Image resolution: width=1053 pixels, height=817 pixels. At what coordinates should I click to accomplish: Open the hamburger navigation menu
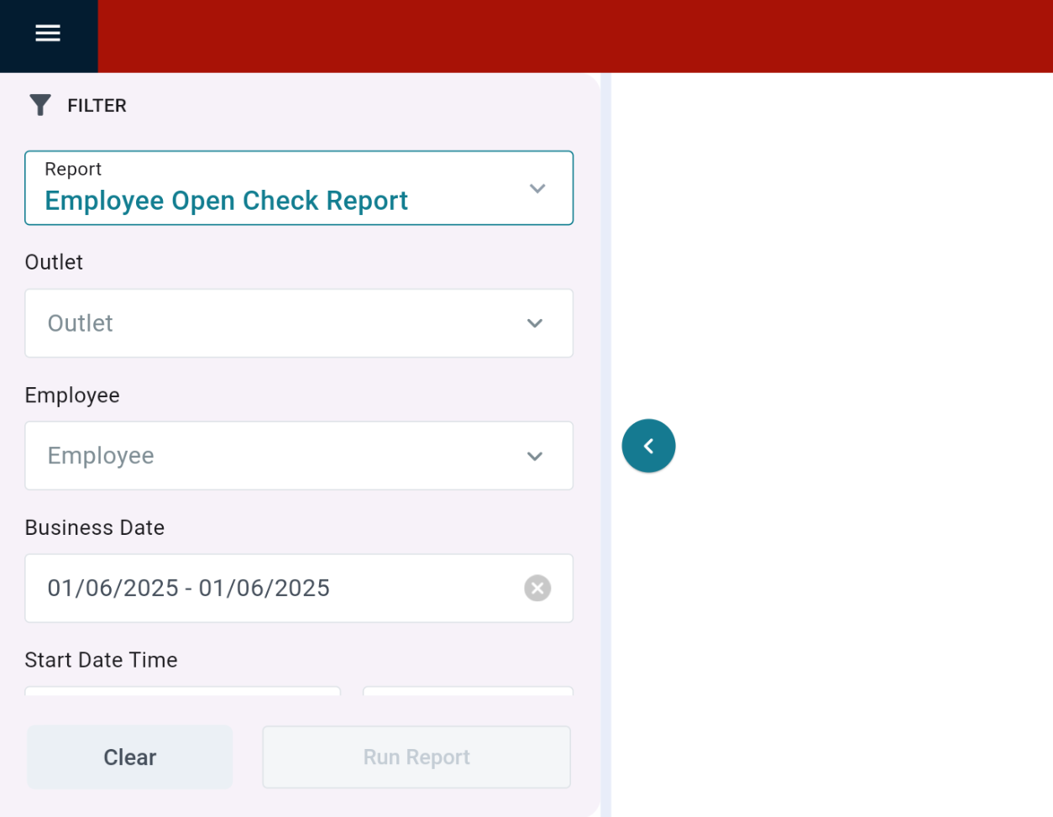pos(48,33)
